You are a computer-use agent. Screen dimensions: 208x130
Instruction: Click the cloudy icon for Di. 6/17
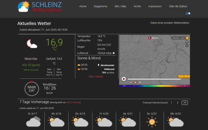[33, 122]
